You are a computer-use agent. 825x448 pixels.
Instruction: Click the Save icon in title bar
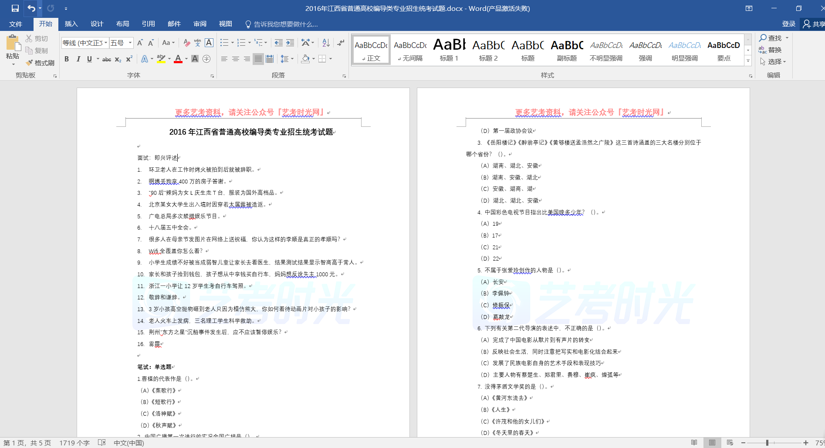coord(15,8)
